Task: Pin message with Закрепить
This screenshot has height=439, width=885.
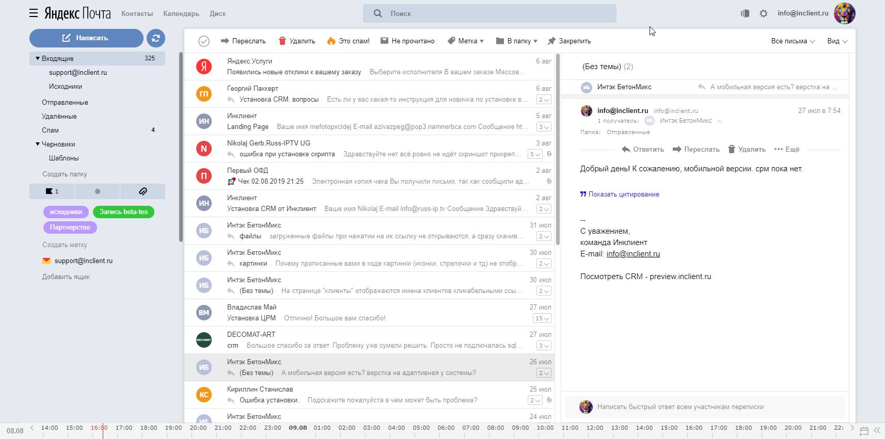Action: pyautogui.click(x=569, y=41)
